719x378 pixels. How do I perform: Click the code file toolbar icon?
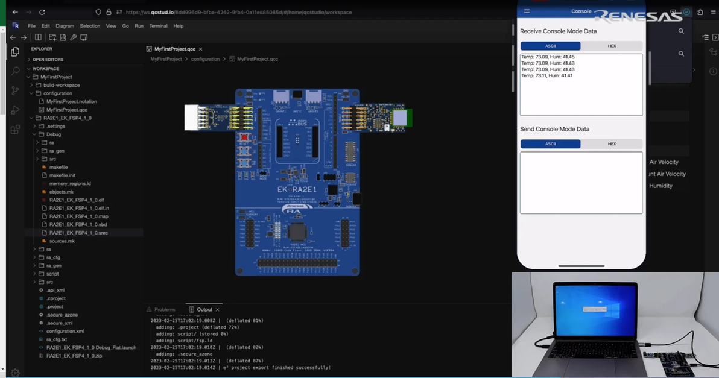click(63, 37)
